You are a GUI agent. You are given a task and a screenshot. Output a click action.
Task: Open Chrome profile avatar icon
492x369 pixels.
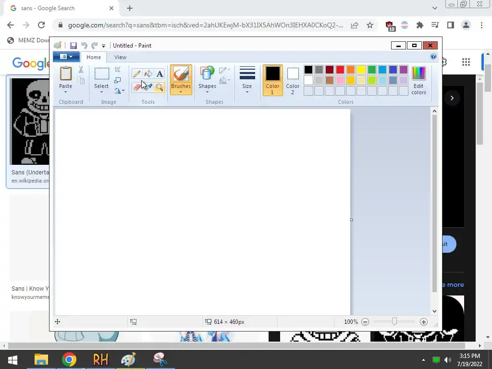pyautogui.click(x=466, y=25)
